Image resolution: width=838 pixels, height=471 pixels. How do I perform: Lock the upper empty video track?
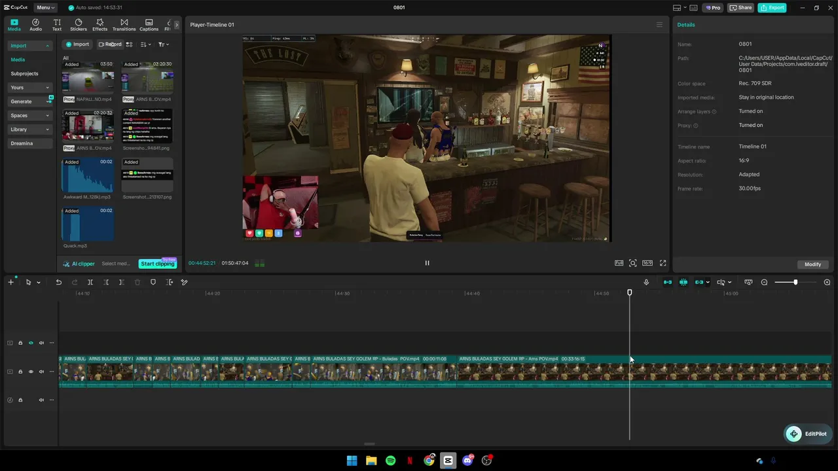(20, 343)
